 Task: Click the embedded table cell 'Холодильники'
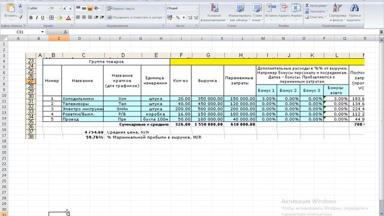click(x=82, y=98)
